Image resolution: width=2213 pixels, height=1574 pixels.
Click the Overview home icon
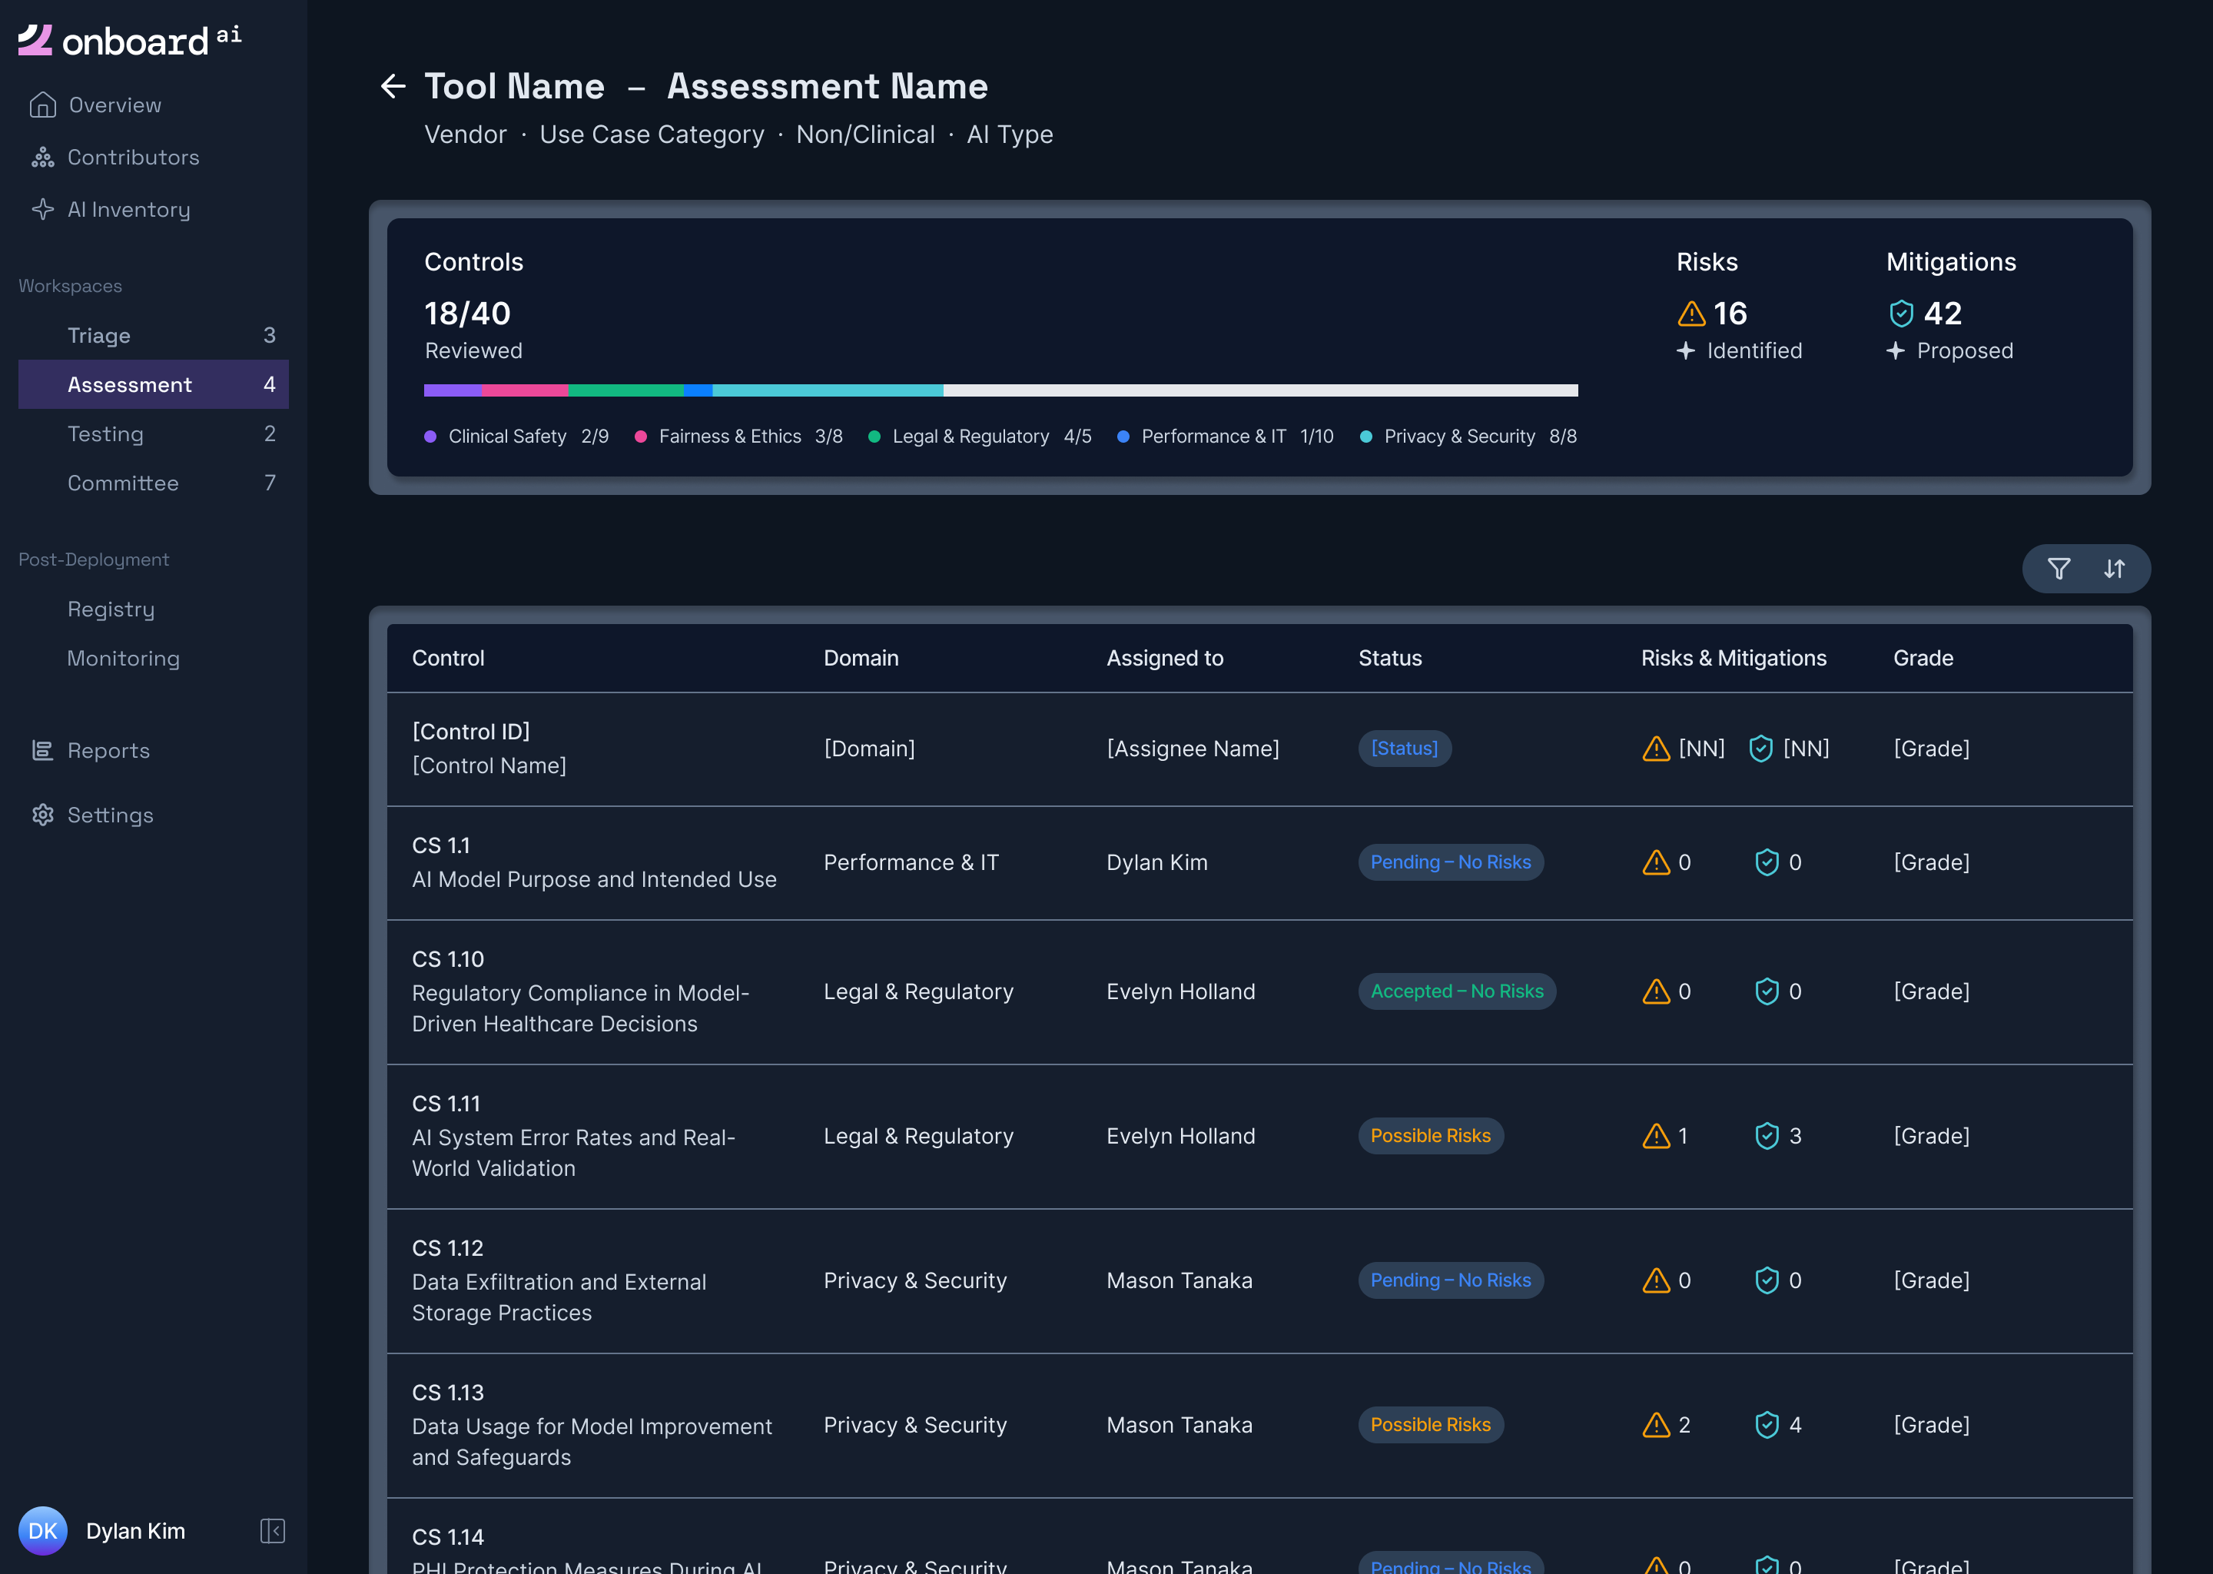42,105
